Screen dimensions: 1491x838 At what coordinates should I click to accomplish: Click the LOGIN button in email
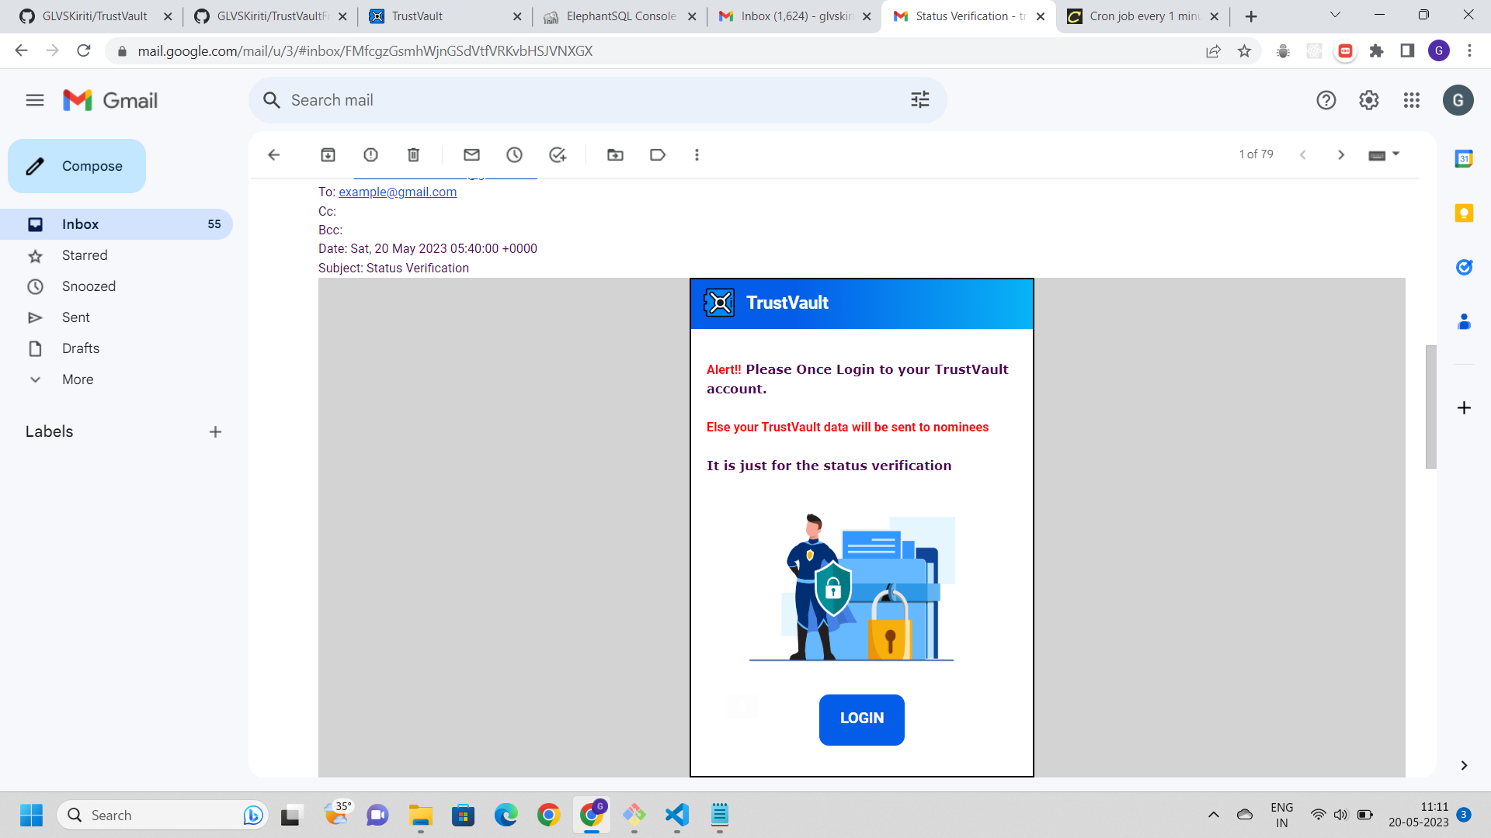tap(862, 719)
